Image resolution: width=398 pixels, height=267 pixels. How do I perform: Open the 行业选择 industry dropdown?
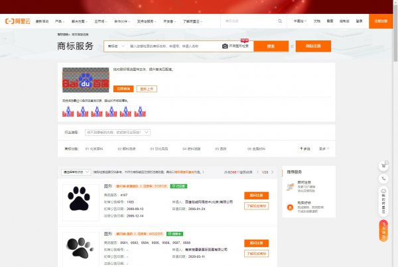(117, 133)
